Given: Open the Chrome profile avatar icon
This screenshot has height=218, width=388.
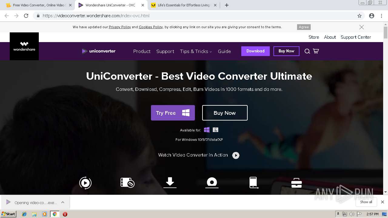Looking at the screenshot, I should click(372, 16).
